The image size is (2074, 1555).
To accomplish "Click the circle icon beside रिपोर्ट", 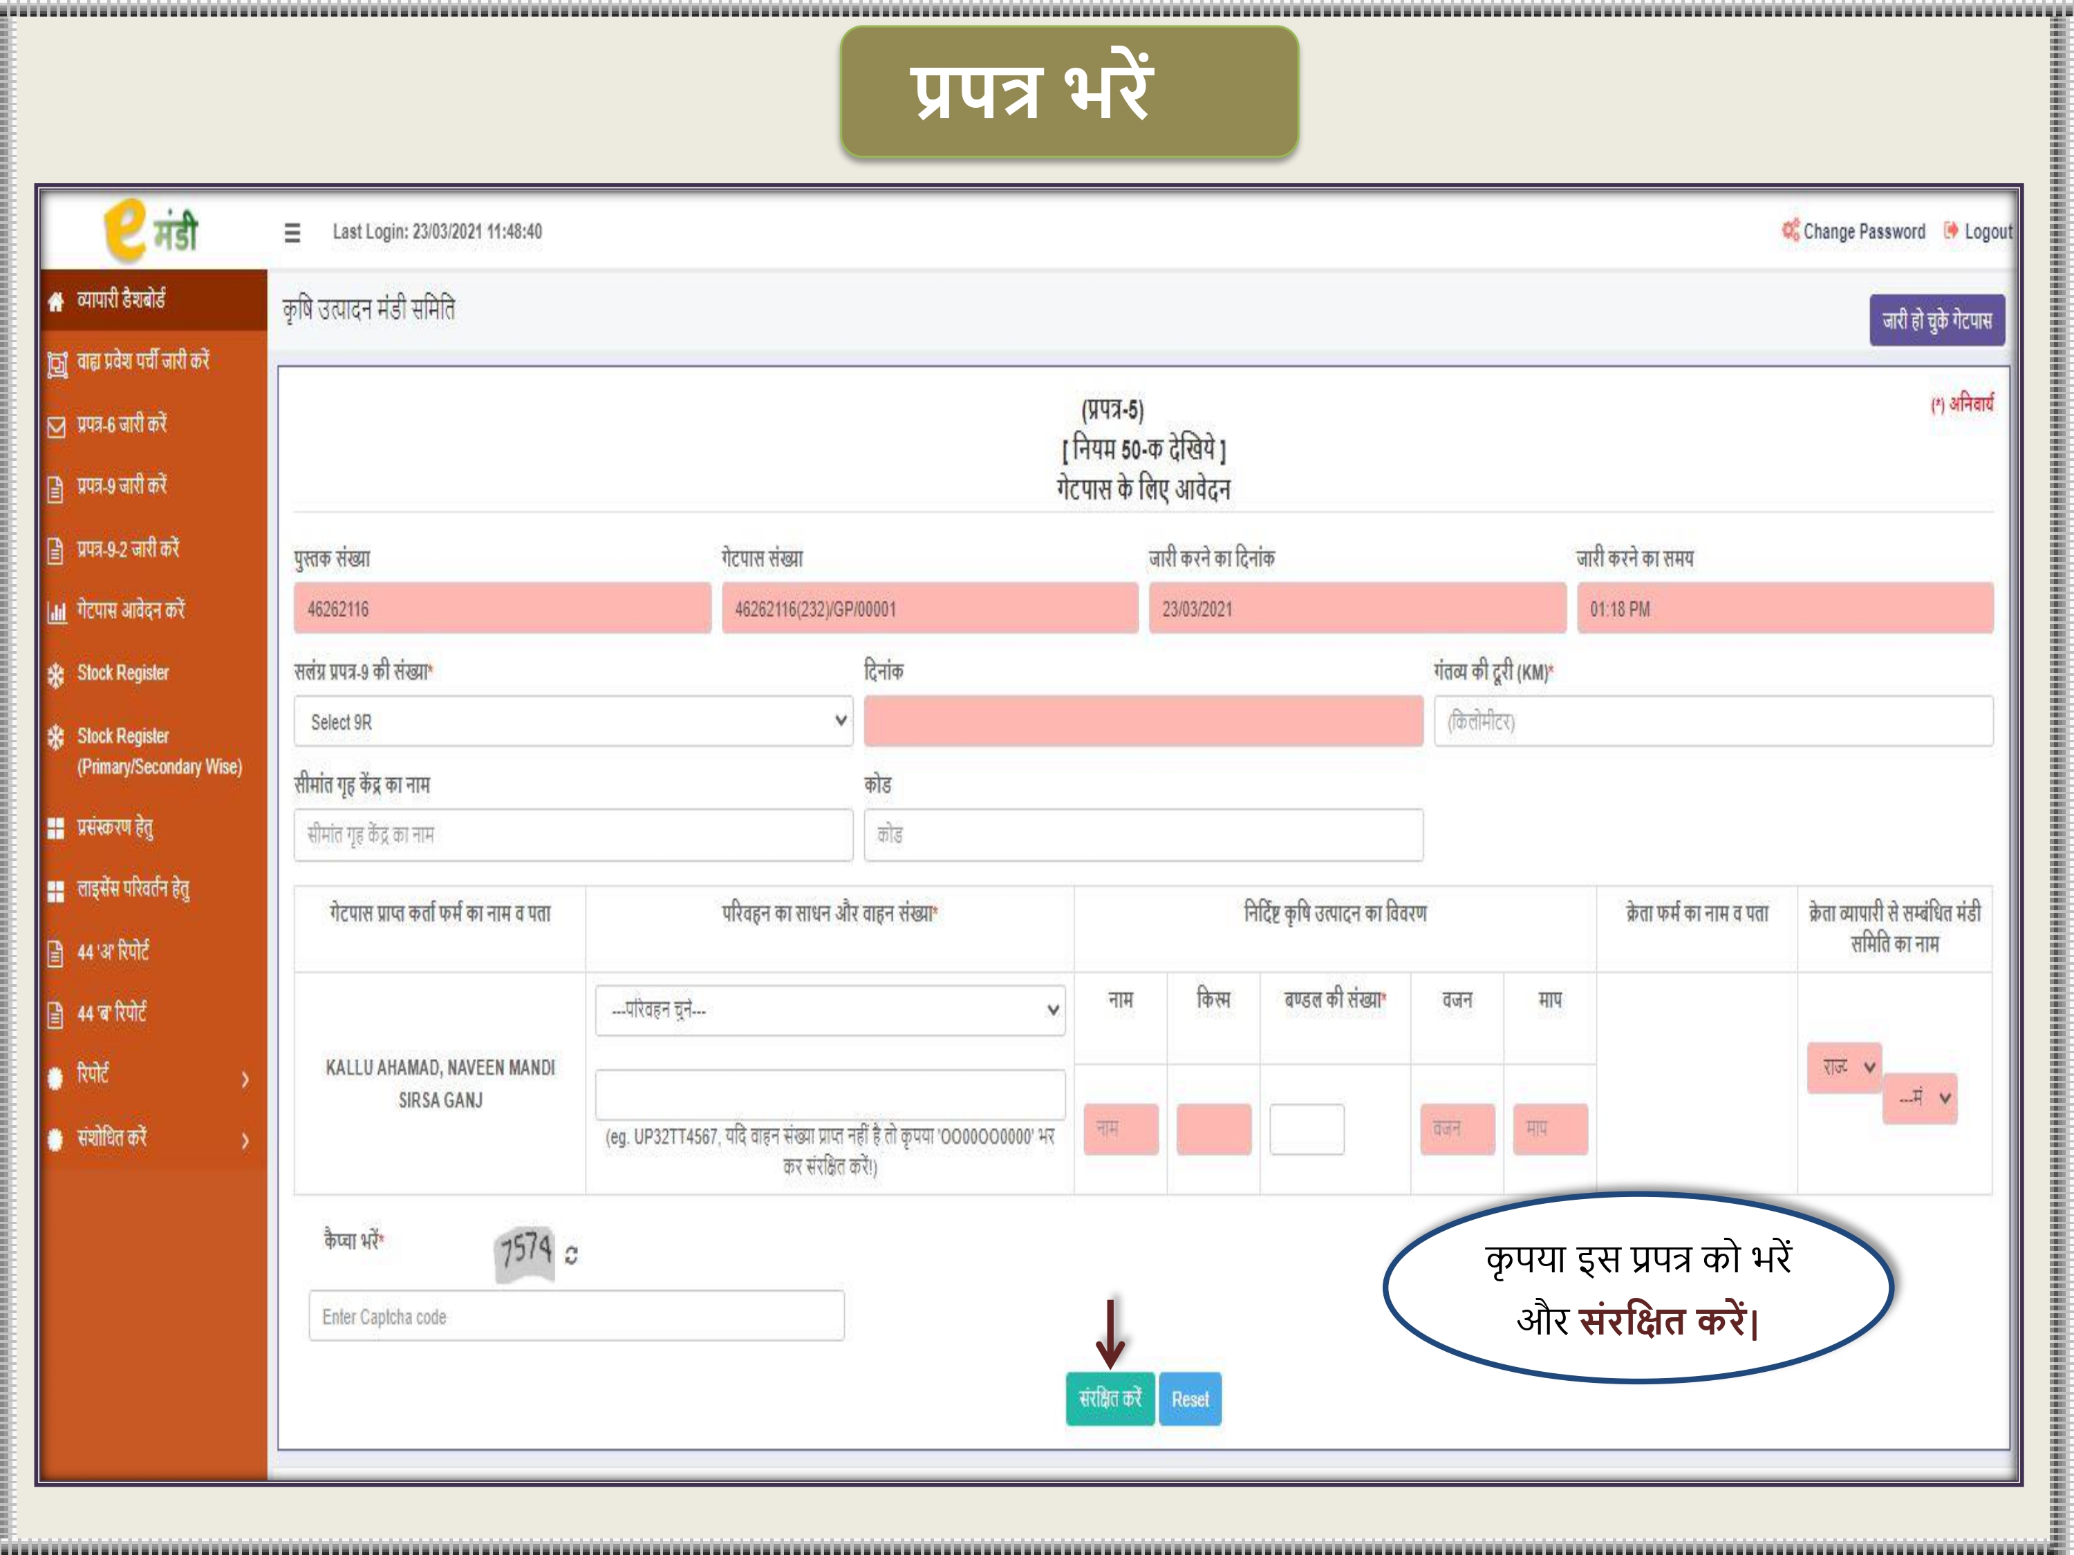I will 55,1078.
